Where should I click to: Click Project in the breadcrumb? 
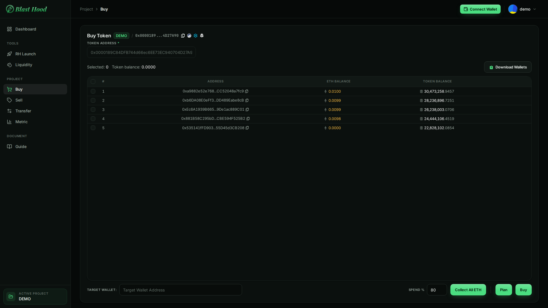click(x=86, y=9)
